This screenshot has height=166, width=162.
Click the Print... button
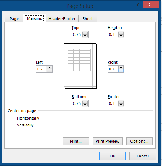point(76,141)
